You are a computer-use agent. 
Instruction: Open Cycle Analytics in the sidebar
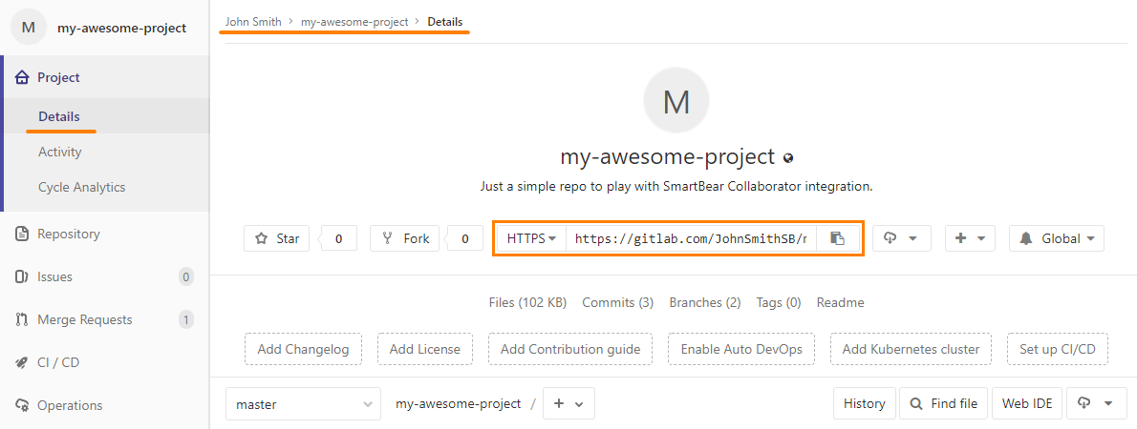82,187
